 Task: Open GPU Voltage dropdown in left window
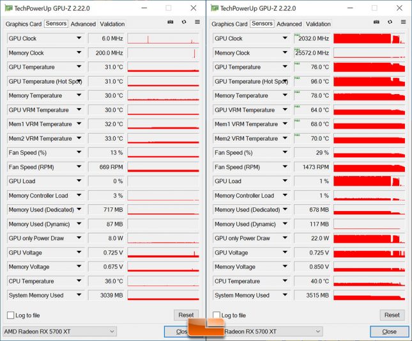[79, 252]
